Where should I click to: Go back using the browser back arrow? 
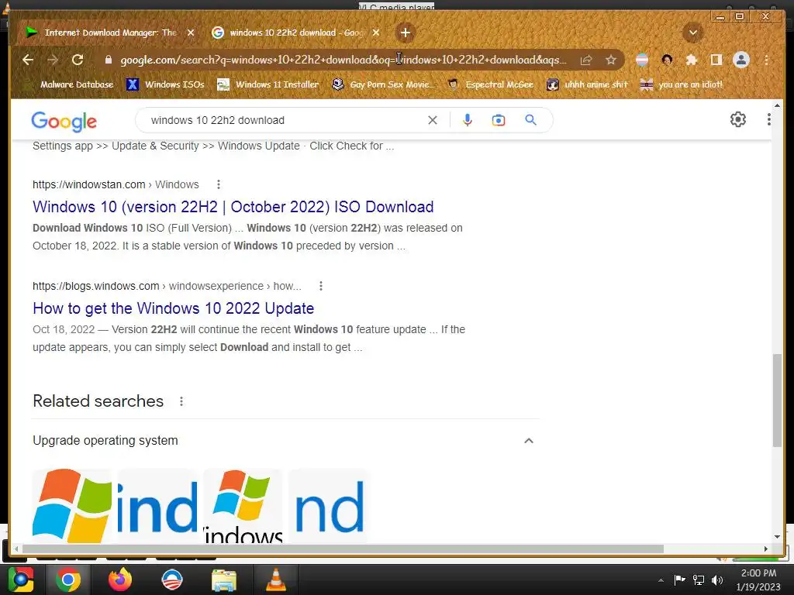pos(28,60)
